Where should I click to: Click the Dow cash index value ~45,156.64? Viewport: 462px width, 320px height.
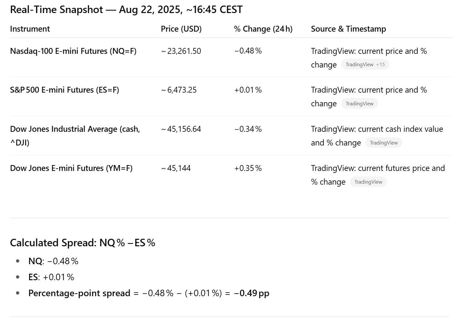coord(181,129)
